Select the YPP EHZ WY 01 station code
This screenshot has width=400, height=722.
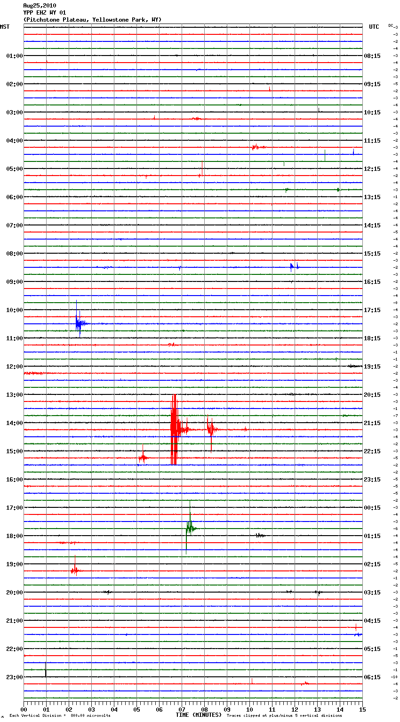point(45,13)
